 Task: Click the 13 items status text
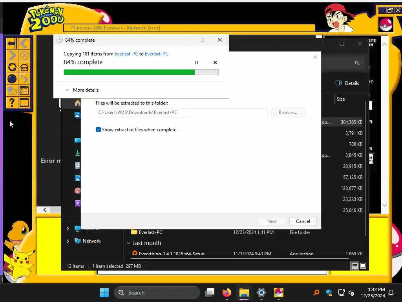point(75,266)
